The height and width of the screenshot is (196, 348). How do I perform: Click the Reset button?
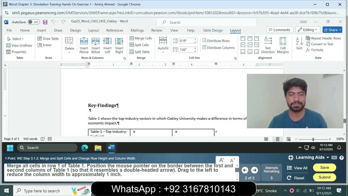coord(296,178)
